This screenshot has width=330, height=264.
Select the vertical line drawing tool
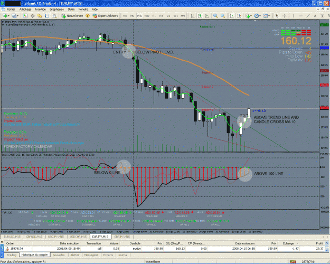coord(293,16)
